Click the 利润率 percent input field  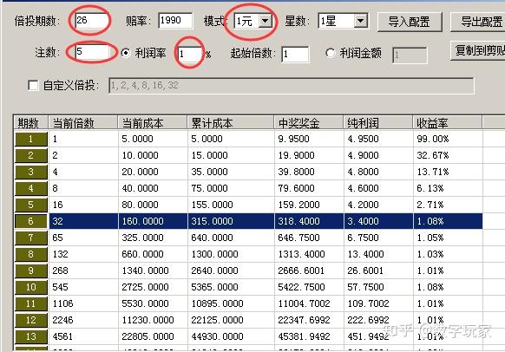[x=190, y=54]
